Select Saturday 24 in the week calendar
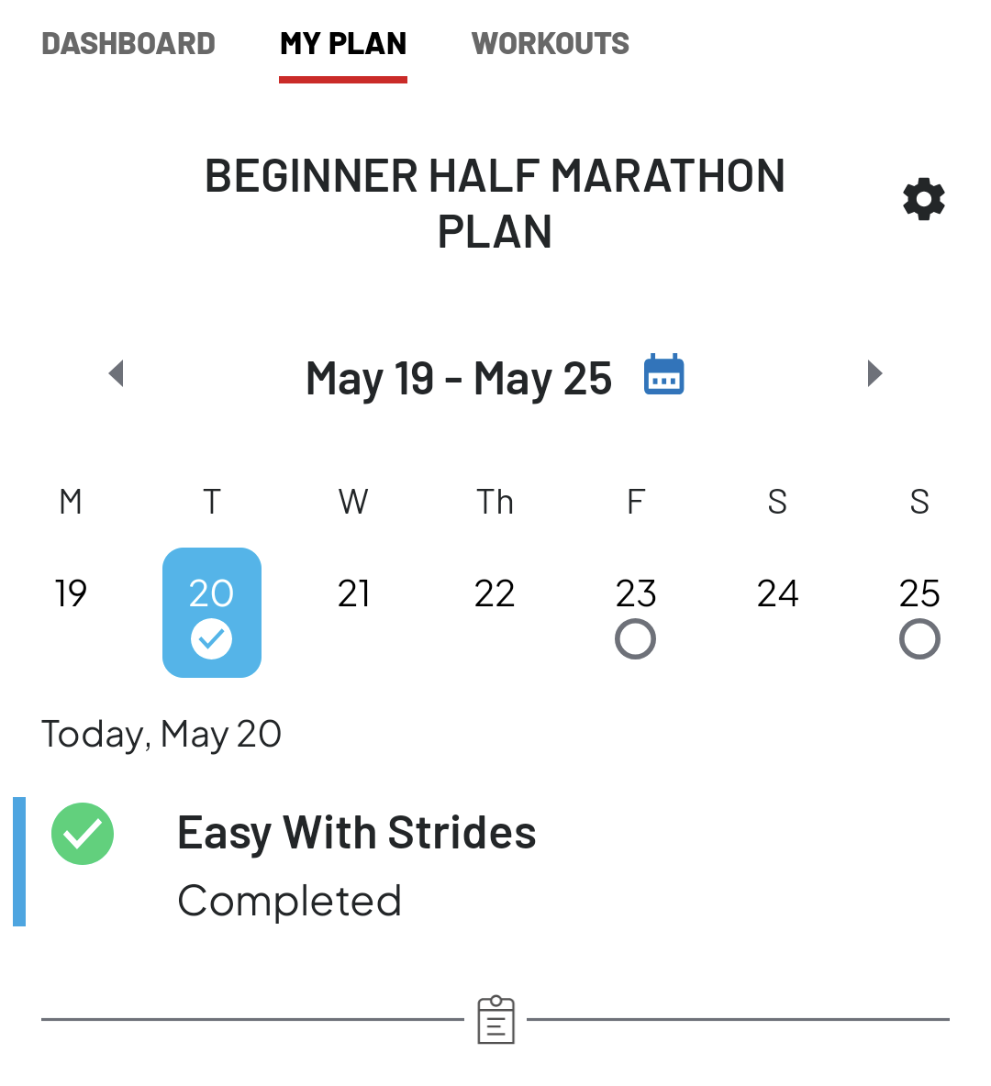The image size is (991, 1086). [777, 593]
